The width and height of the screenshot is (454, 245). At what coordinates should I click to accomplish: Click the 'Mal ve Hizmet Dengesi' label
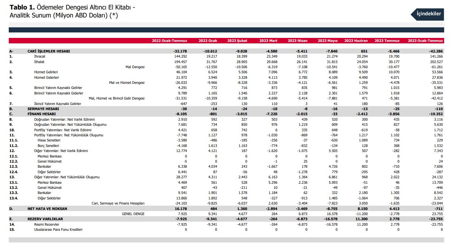point(127,83)
